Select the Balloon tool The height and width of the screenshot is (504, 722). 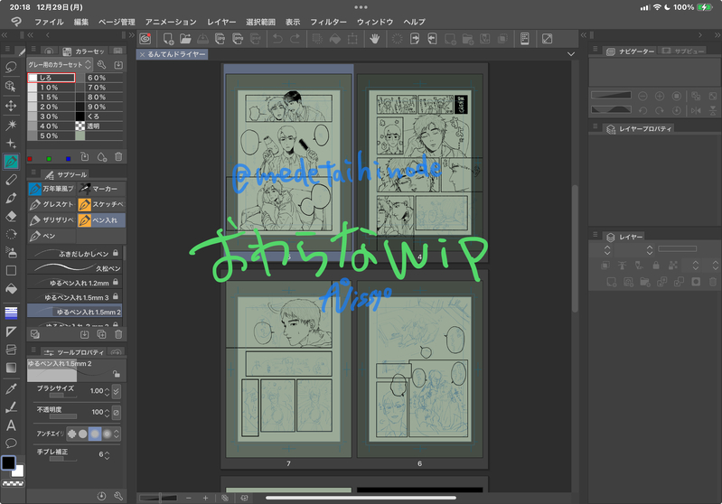point(11,443)
